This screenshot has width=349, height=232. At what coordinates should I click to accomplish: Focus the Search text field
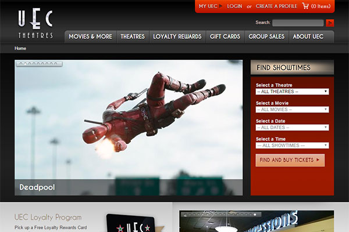click(297, 23)
